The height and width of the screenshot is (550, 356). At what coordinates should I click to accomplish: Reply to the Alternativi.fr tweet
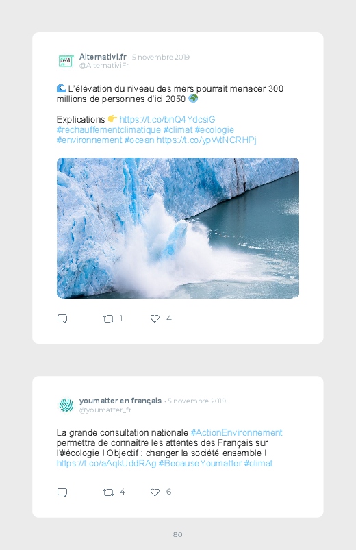coord(62,318)
